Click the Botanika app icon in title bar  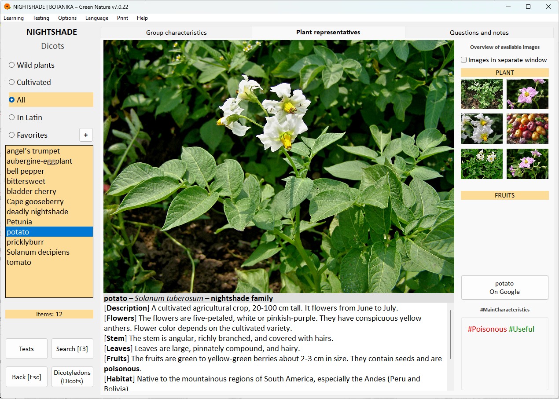7,7
